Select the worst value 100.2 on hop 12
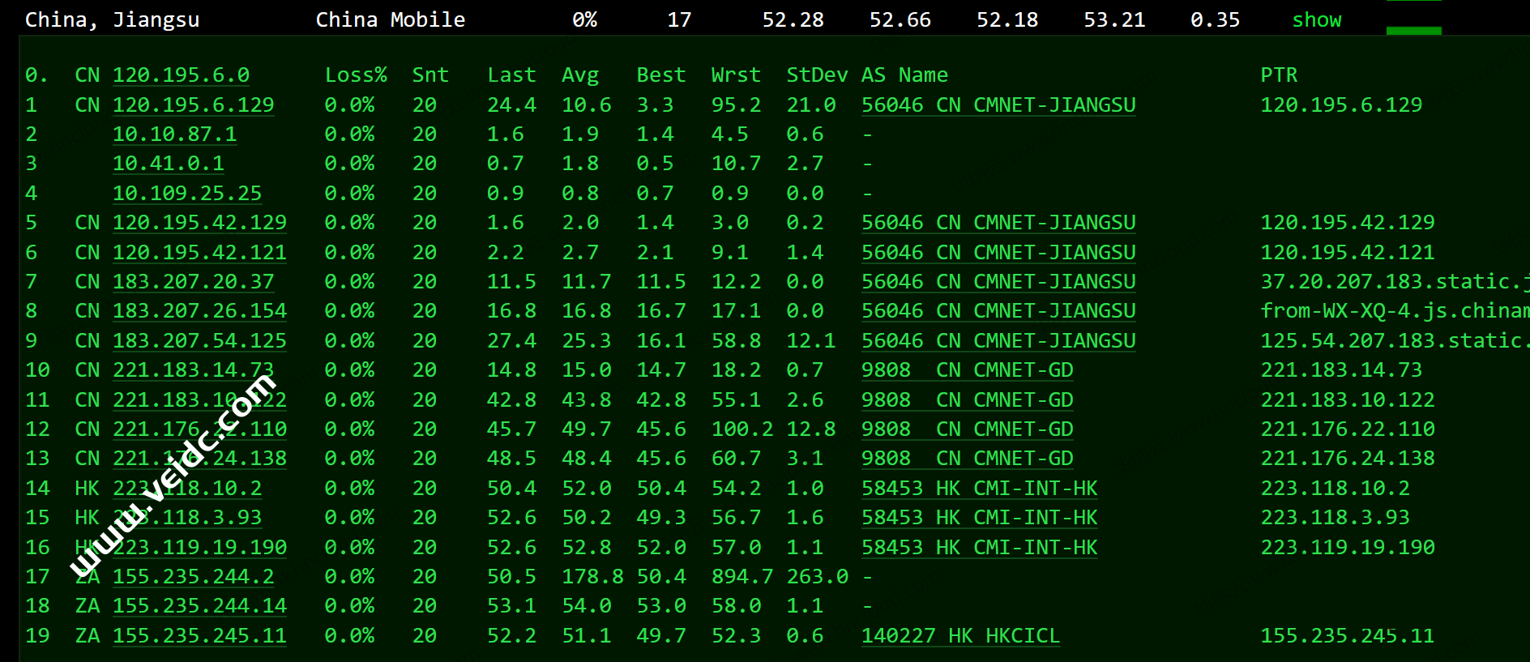The height and width of the screenshot is (662, 1530). coord(742,429)
